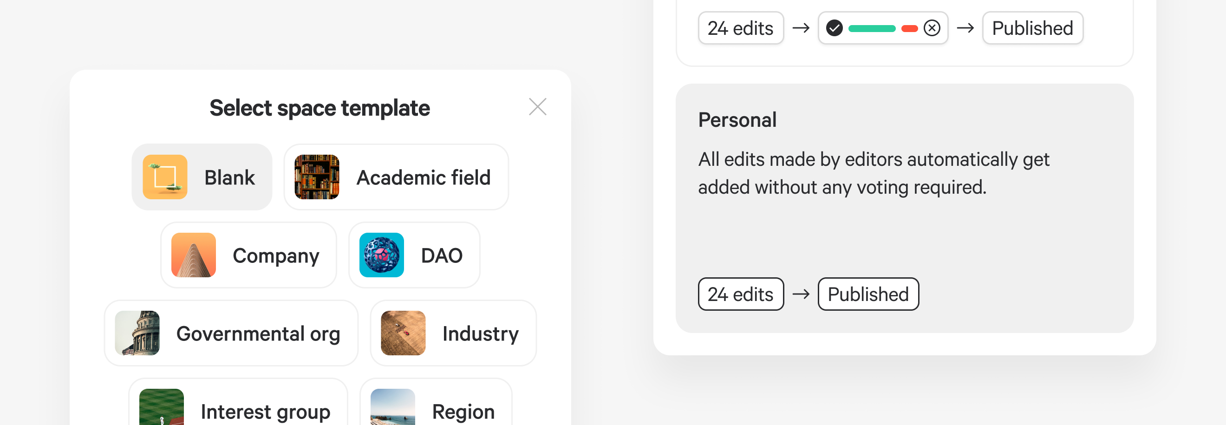Click the Academic field bookshelf icon
This screenshot has width=1226, height=425.
317,177
